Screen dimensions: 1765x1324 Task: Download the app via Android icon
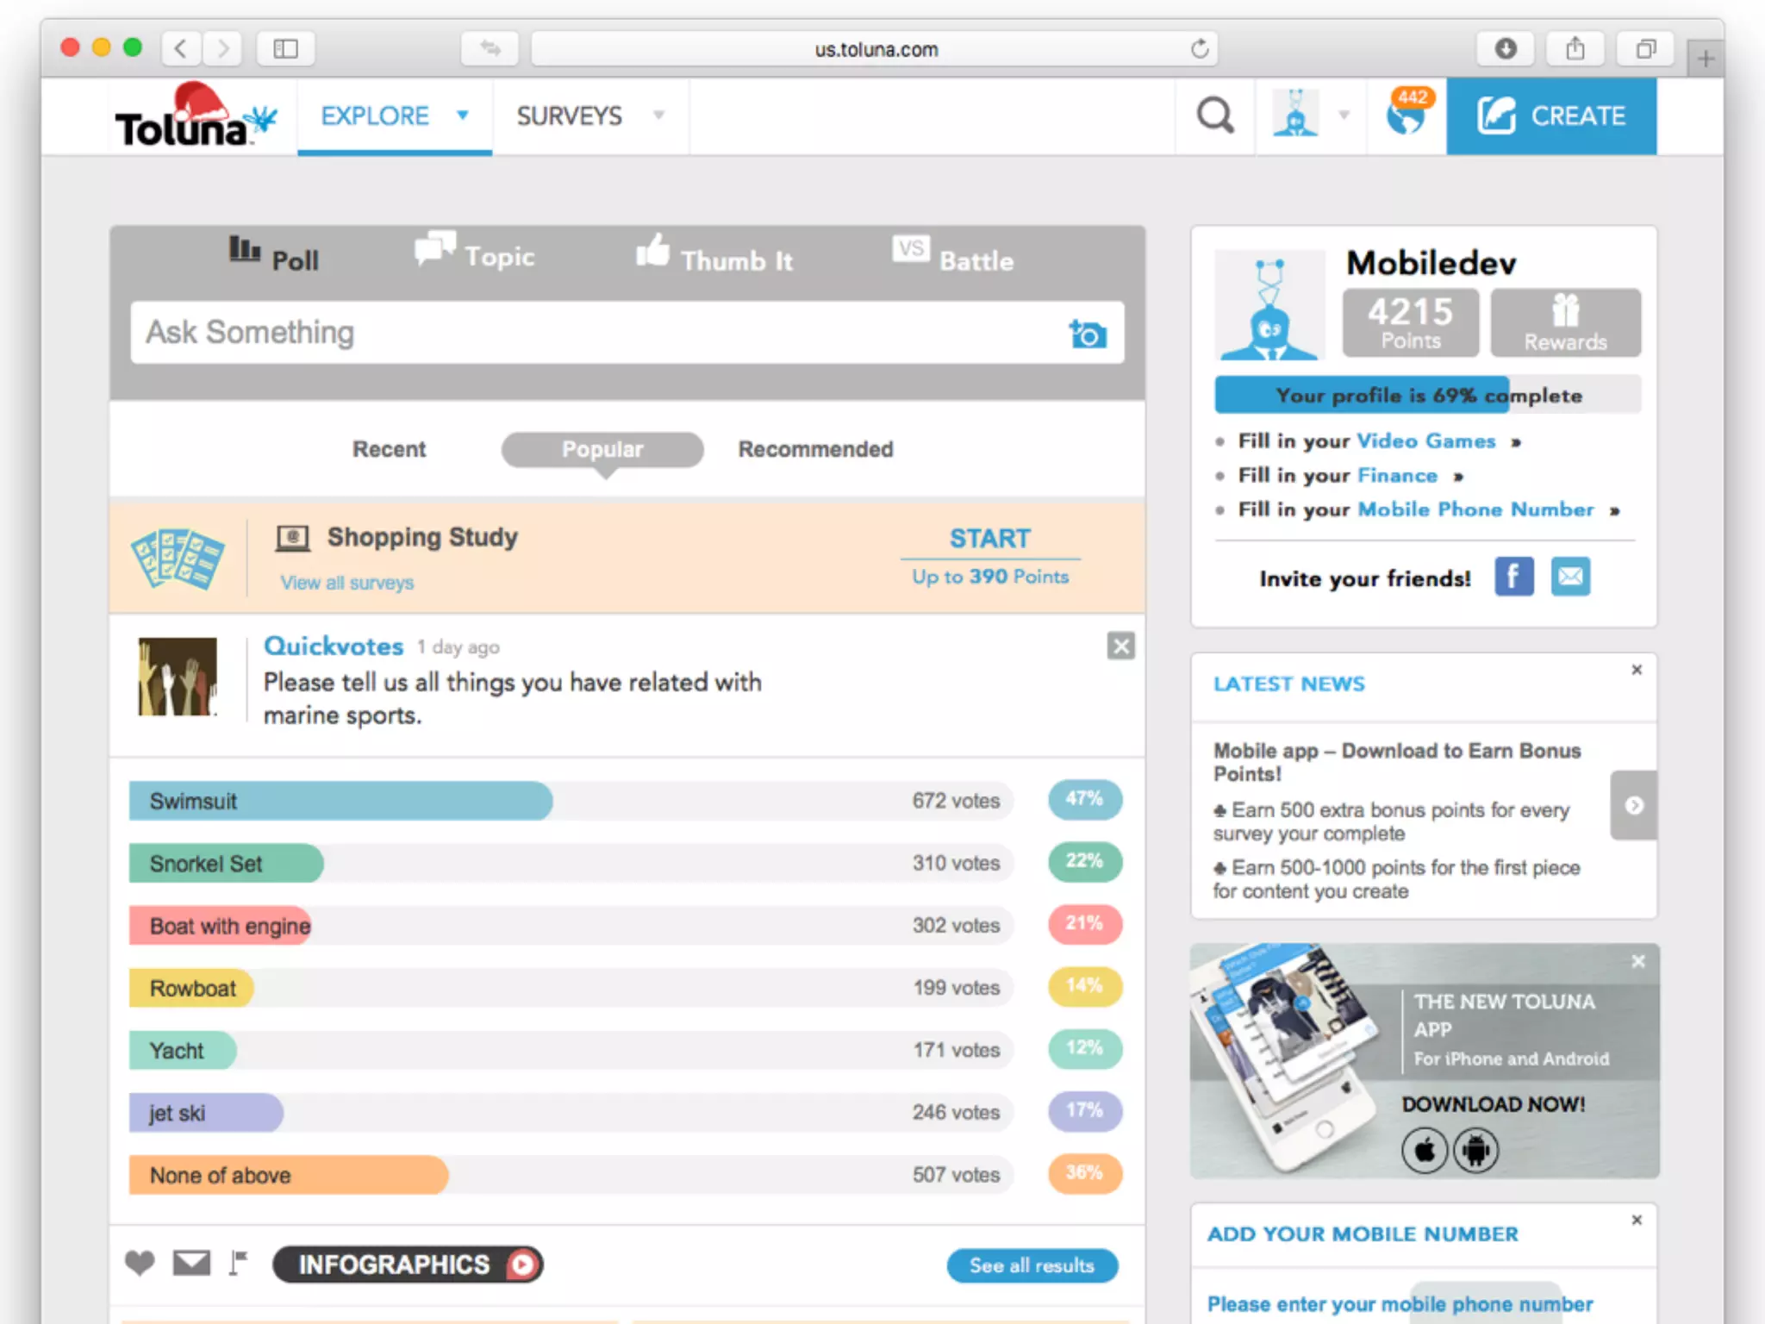tap(1476, 1150)
